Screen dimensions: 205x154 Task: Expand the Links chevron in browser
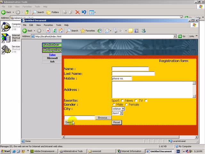(196, 36)
